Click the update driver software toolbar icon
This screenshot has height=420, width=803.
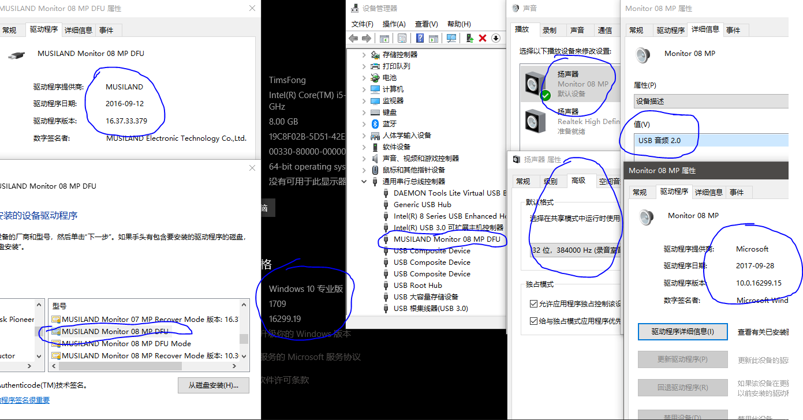469,38
